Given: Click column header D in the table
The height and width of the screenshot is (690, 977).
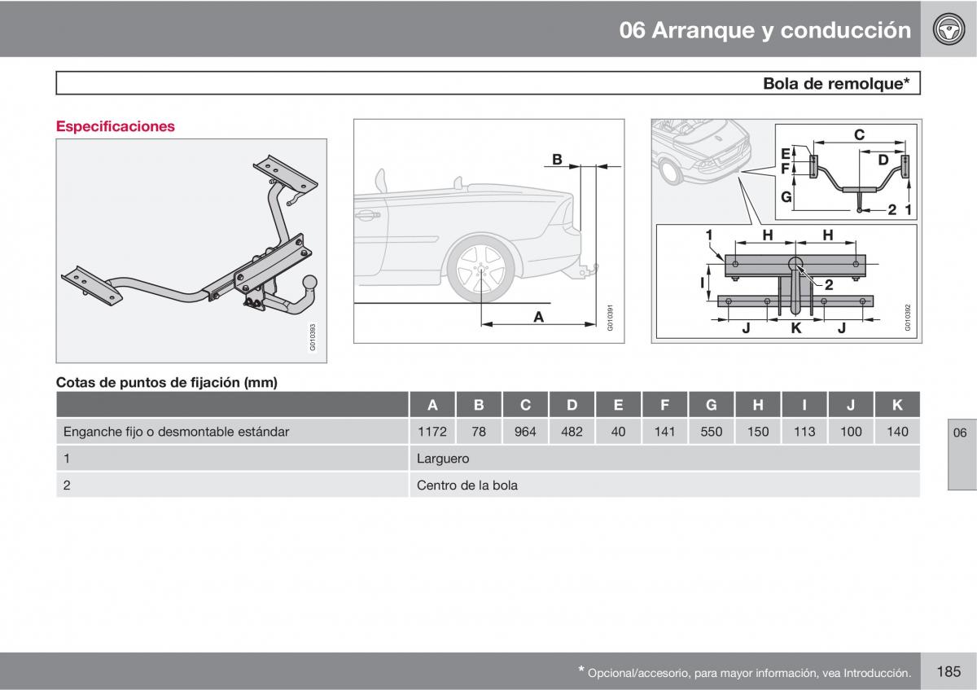Looking at the screenshot, I should pyautogui.click(x=572, y=405).
